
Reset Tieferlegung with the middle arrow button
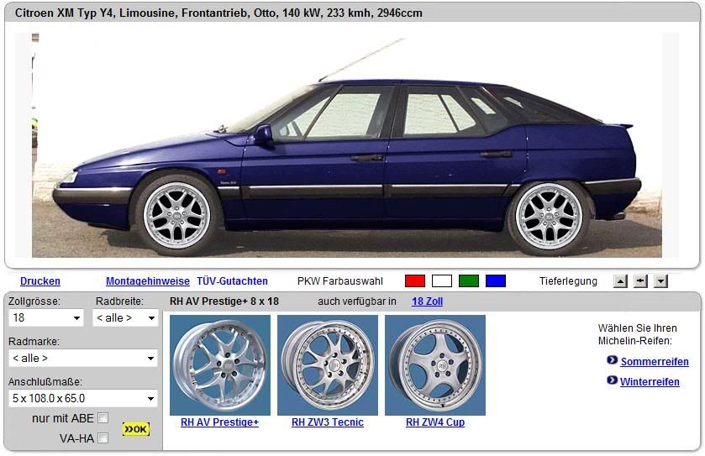[640, 281]
